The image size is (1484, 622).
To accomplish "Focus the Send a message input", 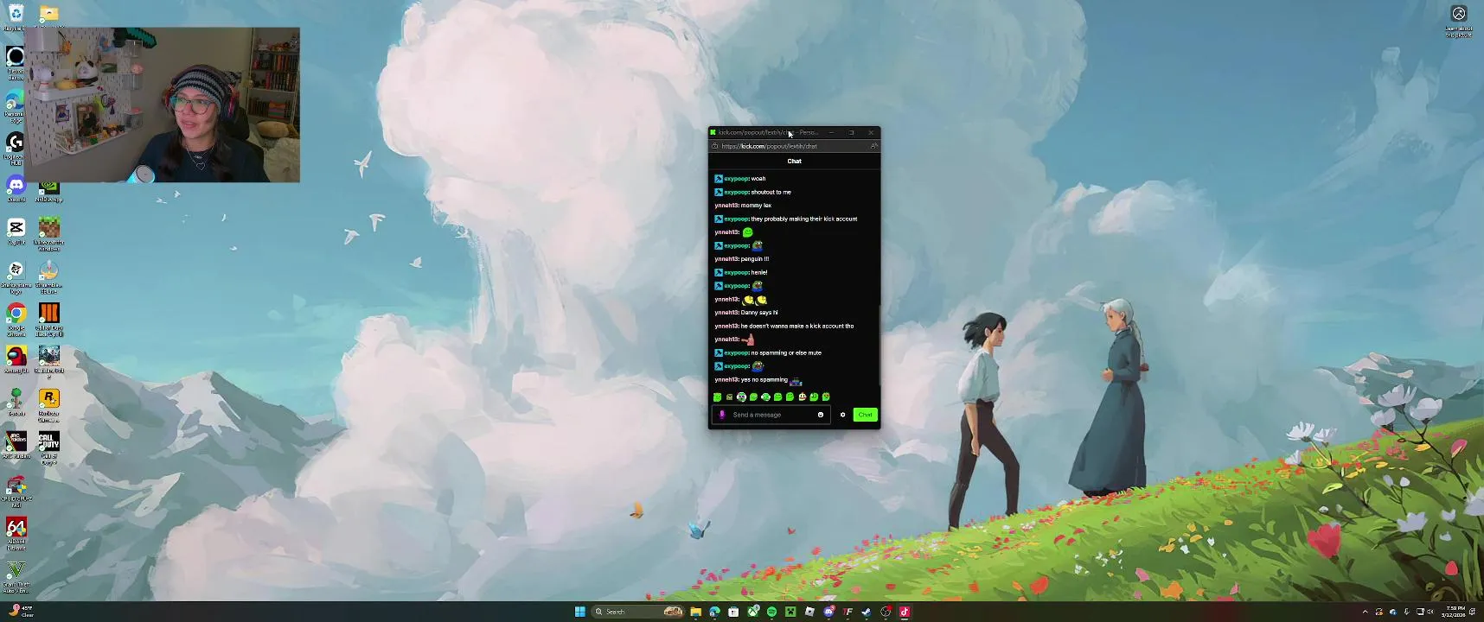I will pyautogui.click(x=771, y=415).
